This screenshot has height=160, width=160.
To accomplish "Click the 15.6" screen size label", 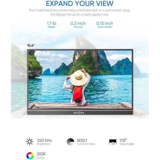I will click(31, 45).
